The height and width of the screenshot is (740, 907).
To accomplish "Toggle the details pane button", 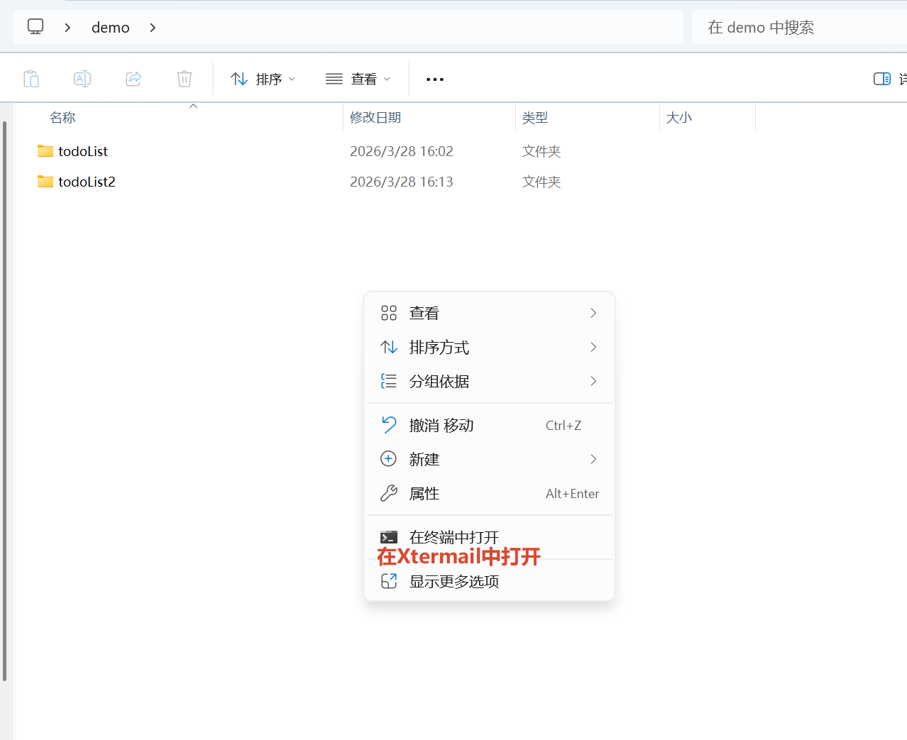I will click(x=881, y=79).
